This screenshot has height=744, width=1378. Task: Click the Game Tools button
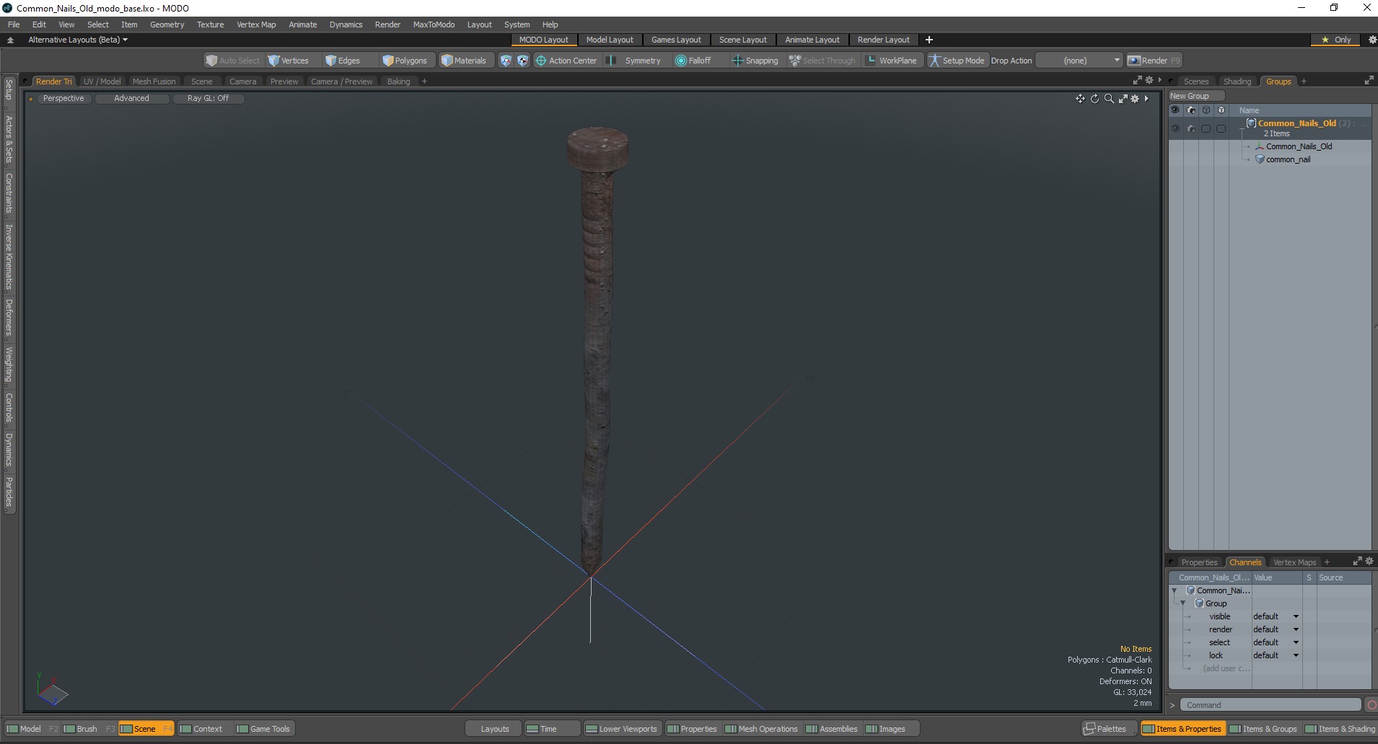click(x=263, y=729)
